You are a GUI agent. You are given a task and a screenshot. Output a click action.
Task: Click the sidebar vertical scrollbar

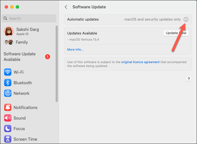tap(57, 64)
